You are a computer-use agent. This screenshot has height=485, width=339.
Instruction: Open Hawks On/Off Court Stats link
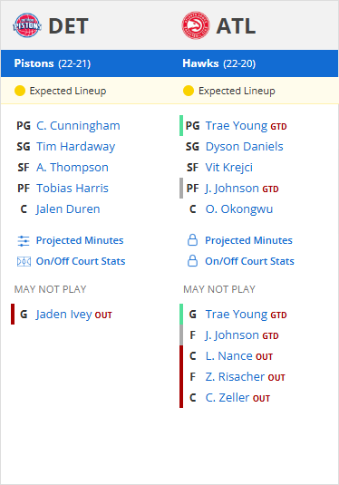(249, 261)
